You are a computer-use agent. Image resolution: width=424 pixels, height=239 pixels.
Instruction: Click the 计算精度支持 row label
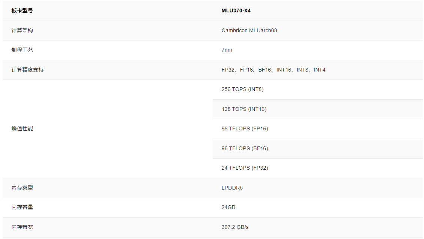coord(27,70)
